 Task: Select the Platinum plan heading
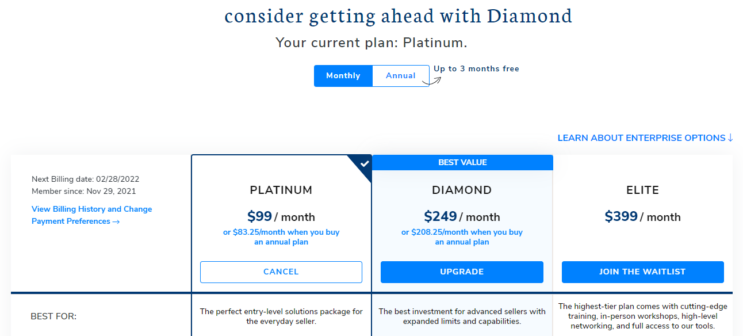coord(281,190)
